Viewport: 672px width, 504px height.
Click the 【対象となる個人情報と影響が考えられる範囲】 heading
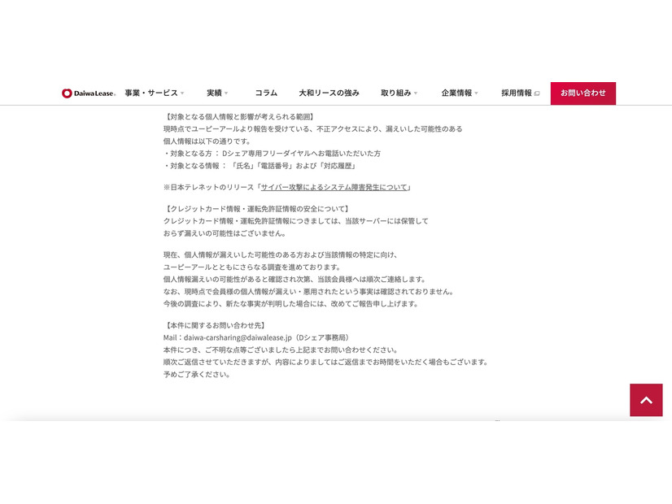tap(239, 116)
